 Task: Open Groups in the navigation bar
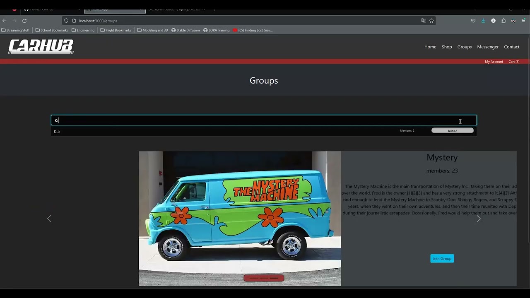[x=464, y=47]
